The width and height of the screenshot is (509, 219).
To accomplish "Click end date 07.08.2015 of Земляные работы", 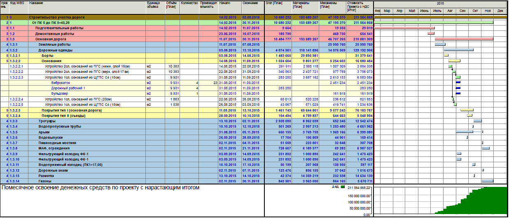I will tap(250, 44).
